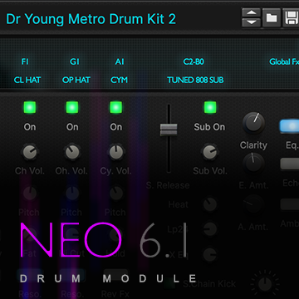Adjust the Cy. Vol. knob
299x299 pixels.
[116, 152]
